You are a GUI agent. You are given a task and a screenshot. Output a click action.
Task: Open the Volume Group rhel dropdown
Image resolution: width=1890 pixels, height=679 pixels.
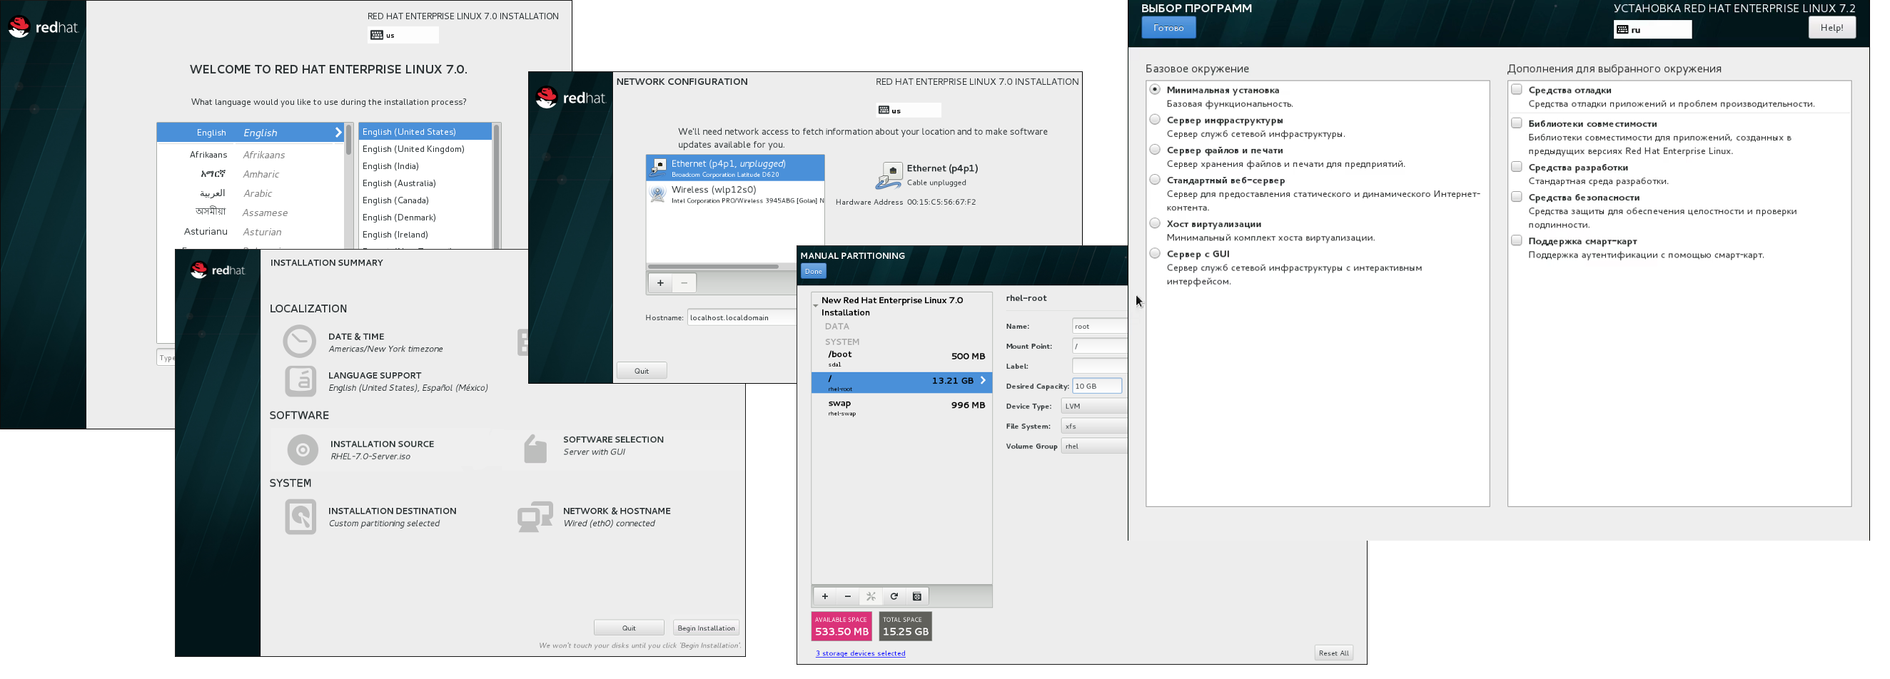[1094, 446]
